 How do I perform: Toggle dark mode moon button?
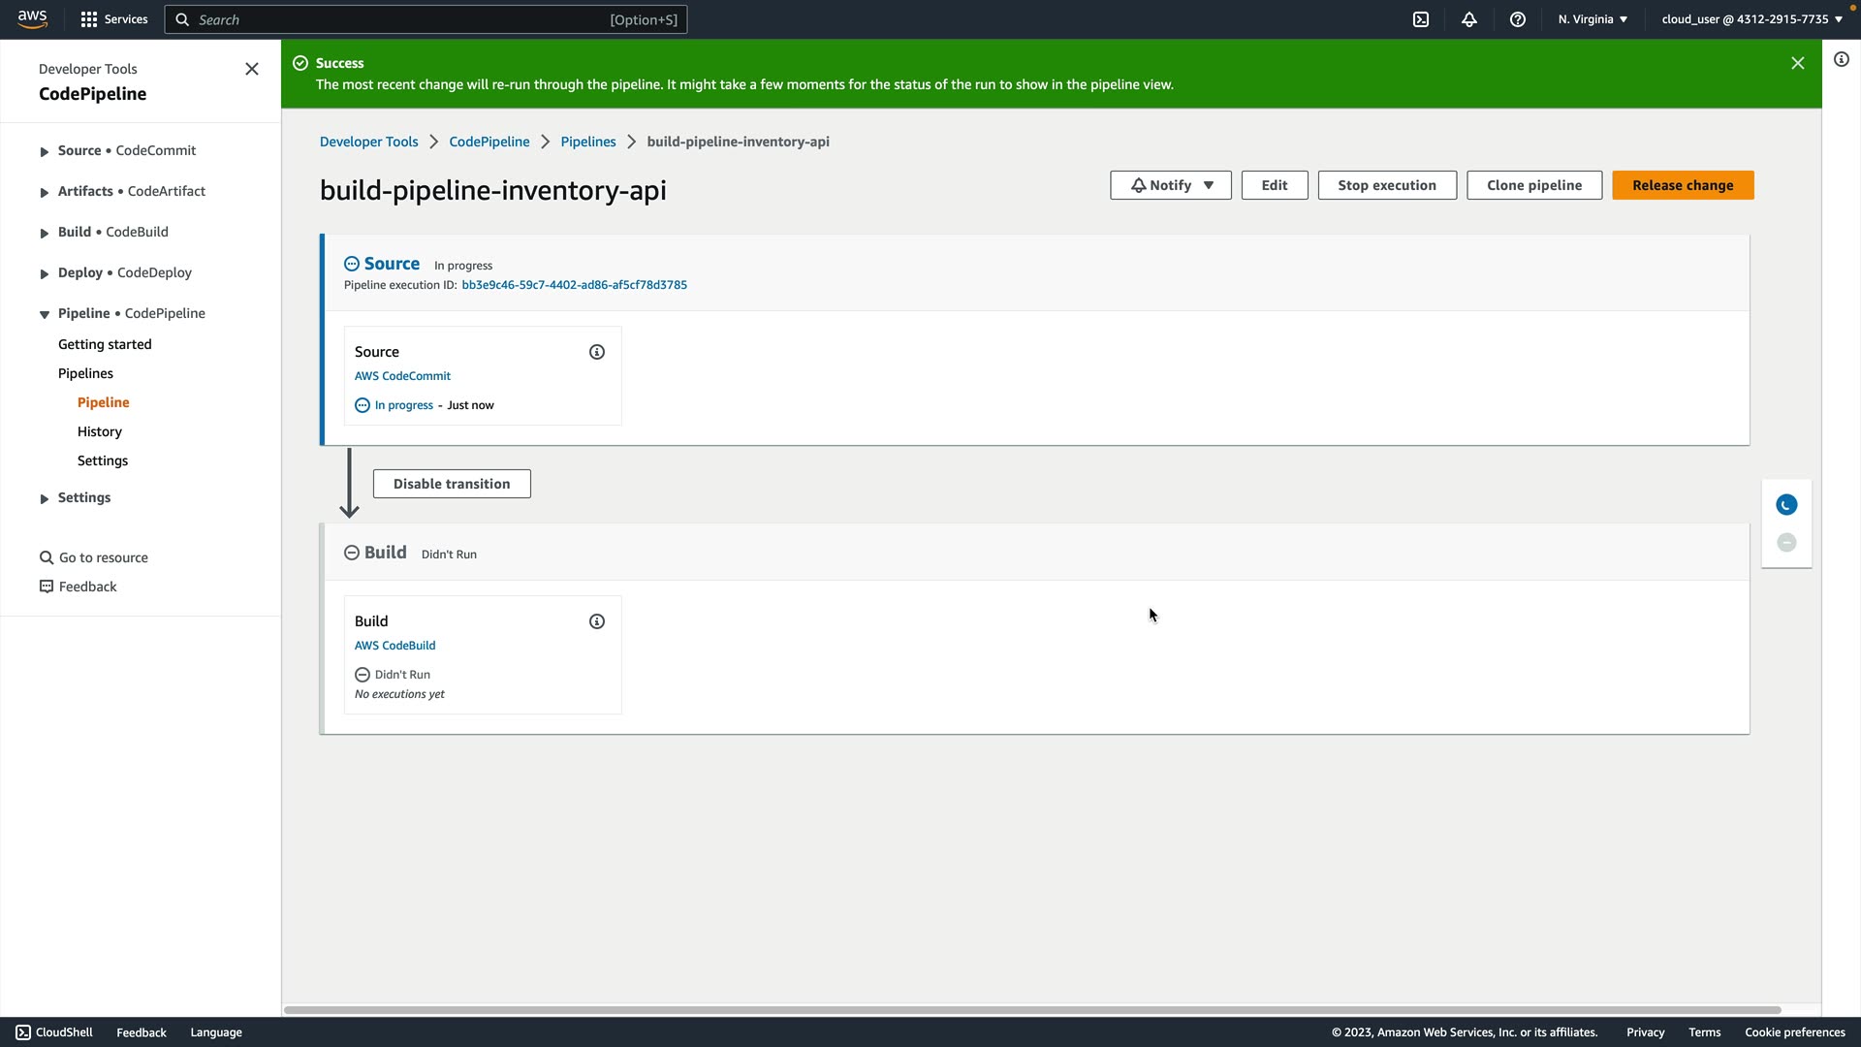click(1786, 505)
